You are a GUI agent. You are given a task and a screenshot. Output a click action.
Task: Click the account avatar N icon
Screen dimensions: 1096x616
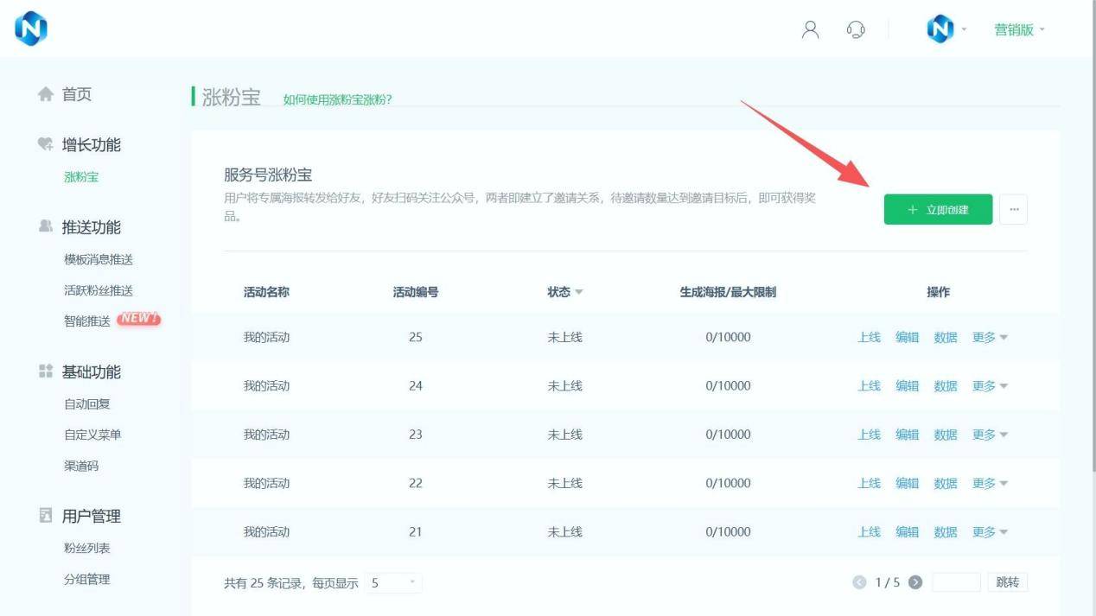[x=940, y=29]
